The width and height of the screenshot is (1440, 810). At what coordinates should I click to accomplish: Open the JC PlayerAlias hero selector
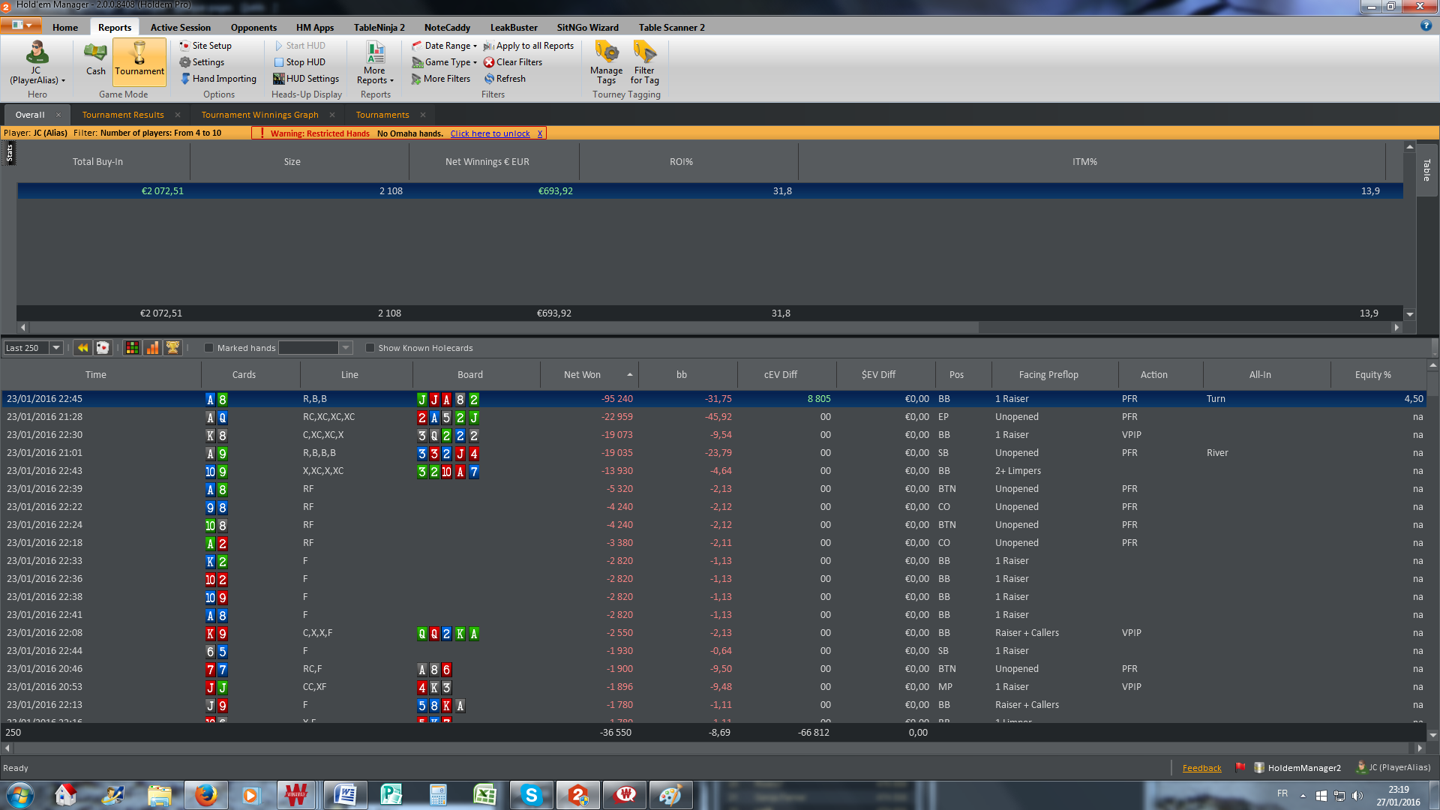tap(37, 63)
